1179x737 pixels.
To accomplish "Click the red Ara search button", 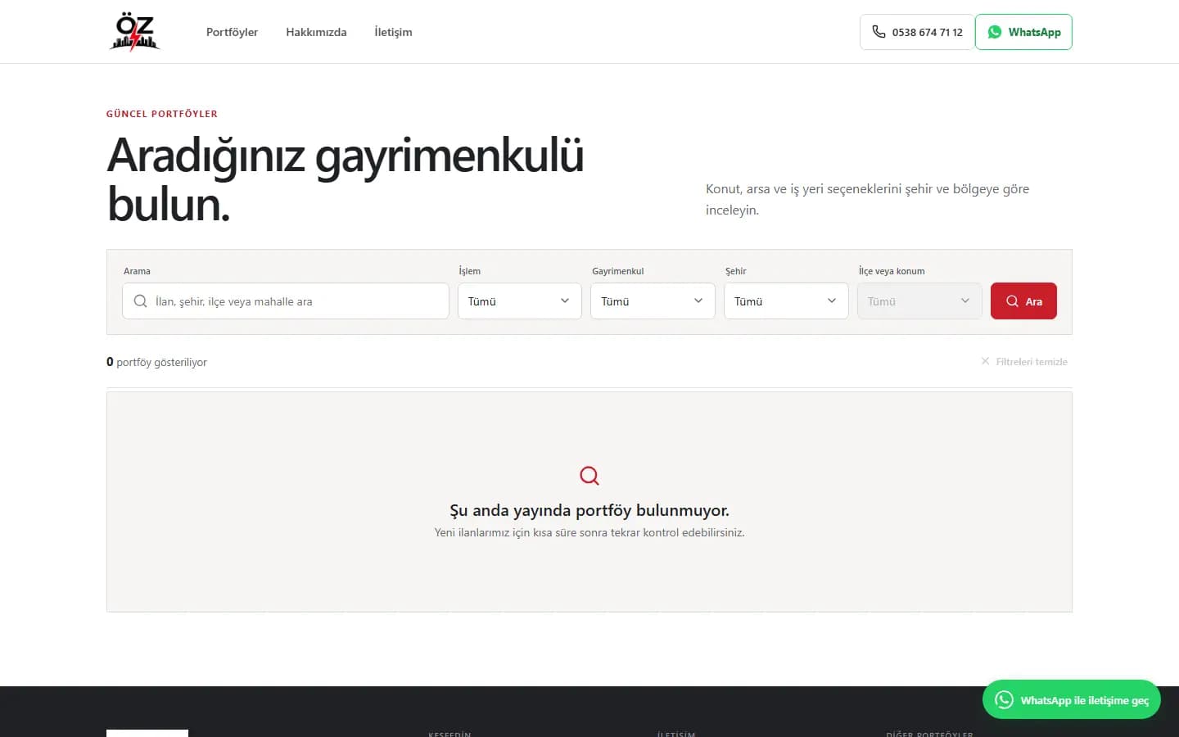I will pos(1023,301).
